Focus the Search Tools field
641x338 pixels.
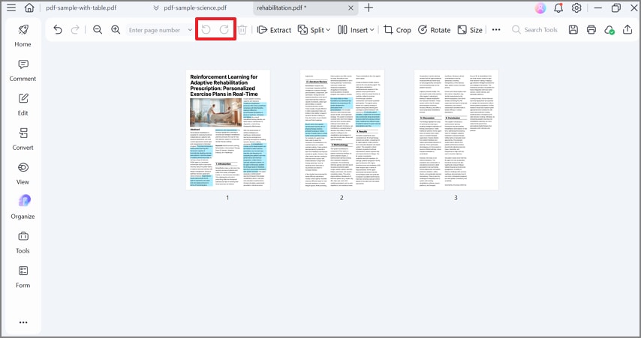tap(534, 30)
